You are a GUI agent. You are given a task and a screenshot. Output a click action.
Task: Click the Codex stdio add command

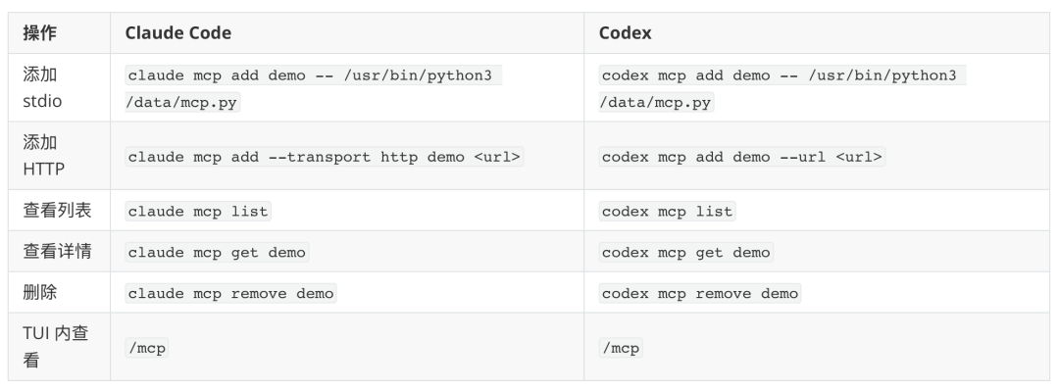tap(782, 88)
